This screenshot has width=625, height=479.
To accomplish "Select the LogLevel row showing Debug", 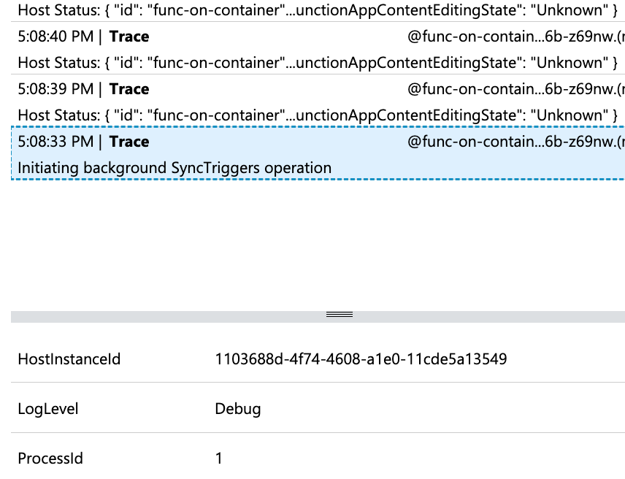I will tap(219, 408).
